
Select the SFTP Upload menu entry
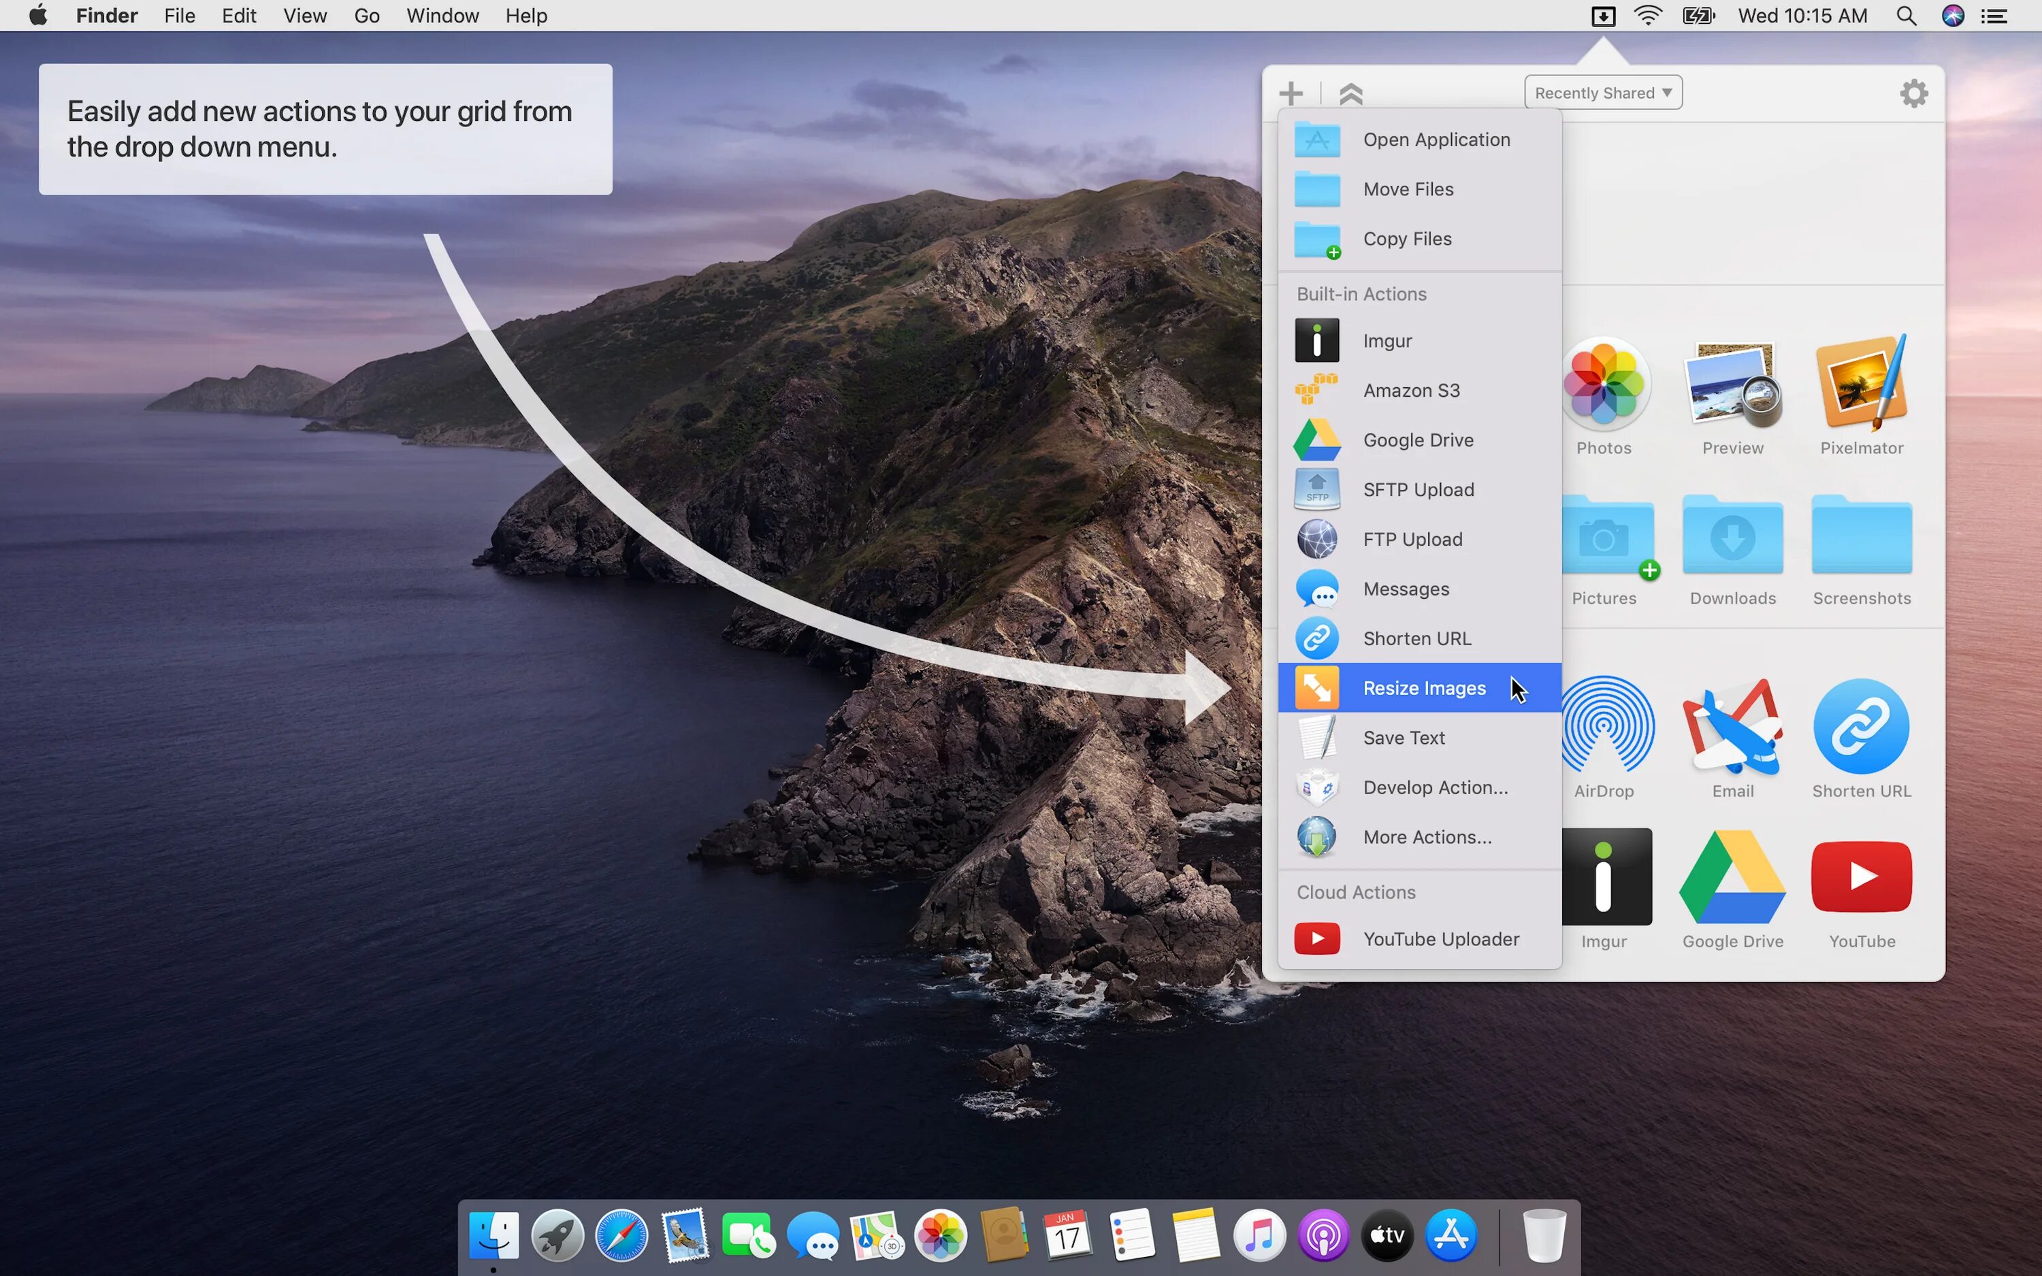coord(1418,489)
